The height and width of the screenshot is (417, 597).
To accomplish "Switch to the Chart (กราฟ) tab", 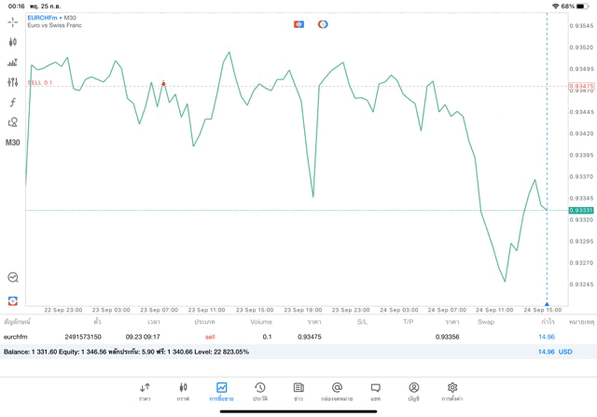I will coord(183,391).
